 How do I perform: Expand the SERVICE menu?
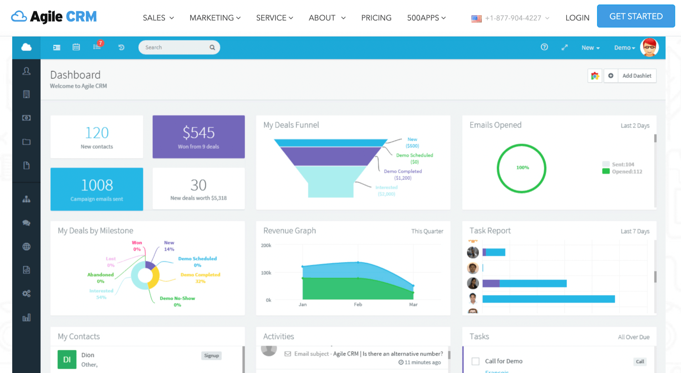[x=274, y=18]
